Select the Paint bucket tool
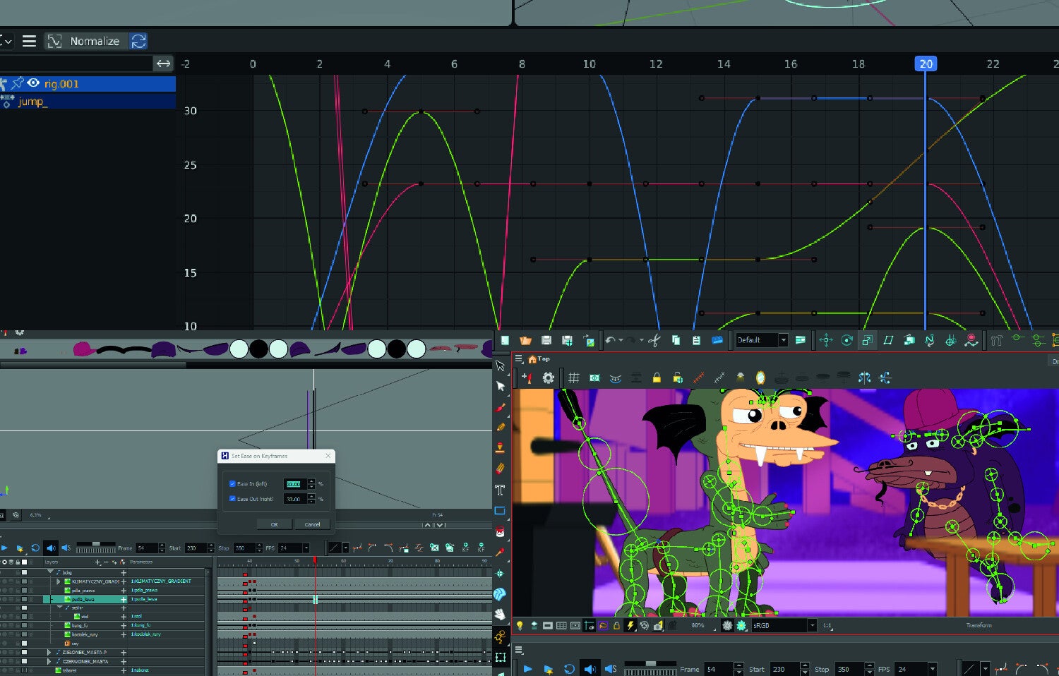The height and width of the screenshot is (676, 1059). coord(500,531)
